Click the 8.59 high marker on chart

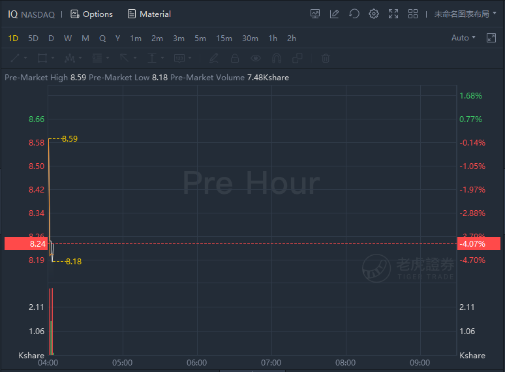(x=70, y=139)
